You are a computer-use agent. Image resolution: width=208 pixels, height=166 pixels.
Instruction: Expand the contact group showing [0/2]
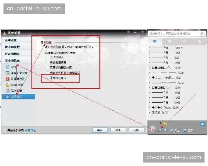[149, 58]
